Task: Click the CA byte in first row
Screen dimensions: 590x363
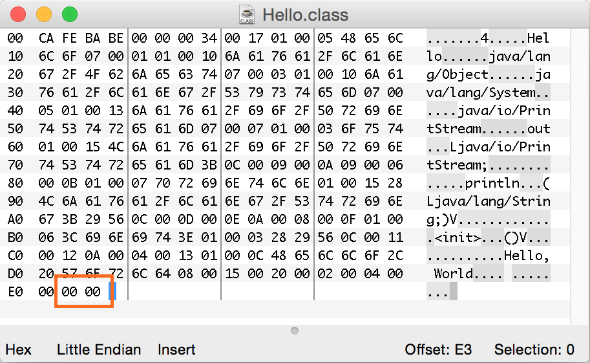Action: (x=46, y=38)
